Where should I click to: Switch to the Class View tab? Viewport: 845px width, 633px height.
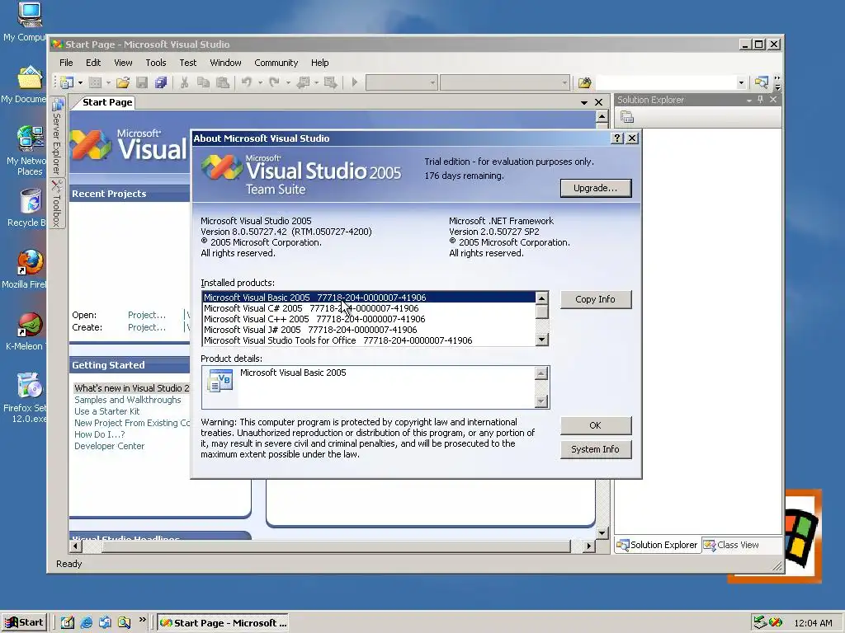pyautogui.click(x=731, y=545)
